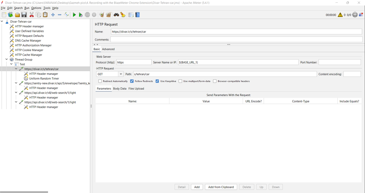Switch to the Files Upload tab
Image resolution: width=365 pixels, height=193 pixels.
click(136, 88)
